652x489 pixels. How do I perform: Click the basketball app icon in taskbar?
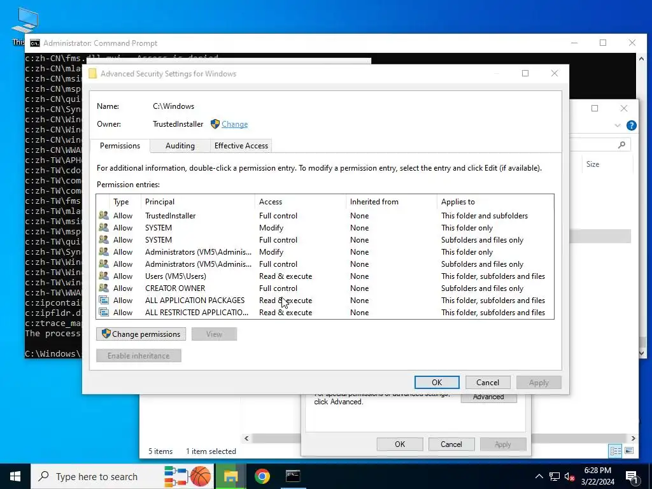(x=201, y=476)
